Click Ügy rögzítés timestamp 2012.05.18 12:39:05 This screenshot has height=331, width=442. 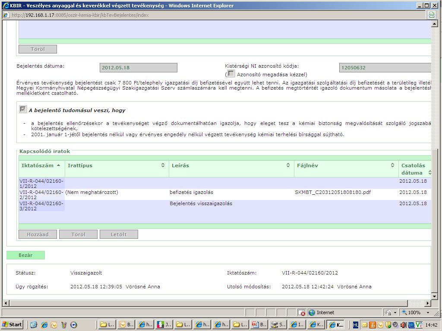(96, 287)
